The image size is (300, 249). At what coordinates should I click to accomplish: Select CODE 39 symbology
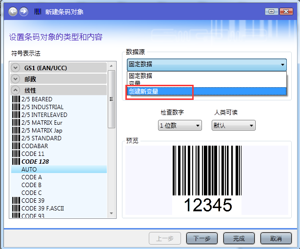coord(33,200)
